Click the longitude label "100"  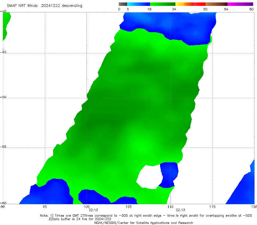tap(86, 207)
